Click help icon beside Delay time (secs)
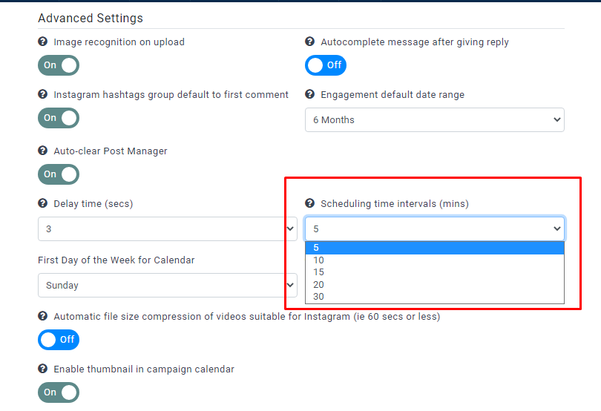The width and height of the screenshot is (601, 411). tap(43, 203)
